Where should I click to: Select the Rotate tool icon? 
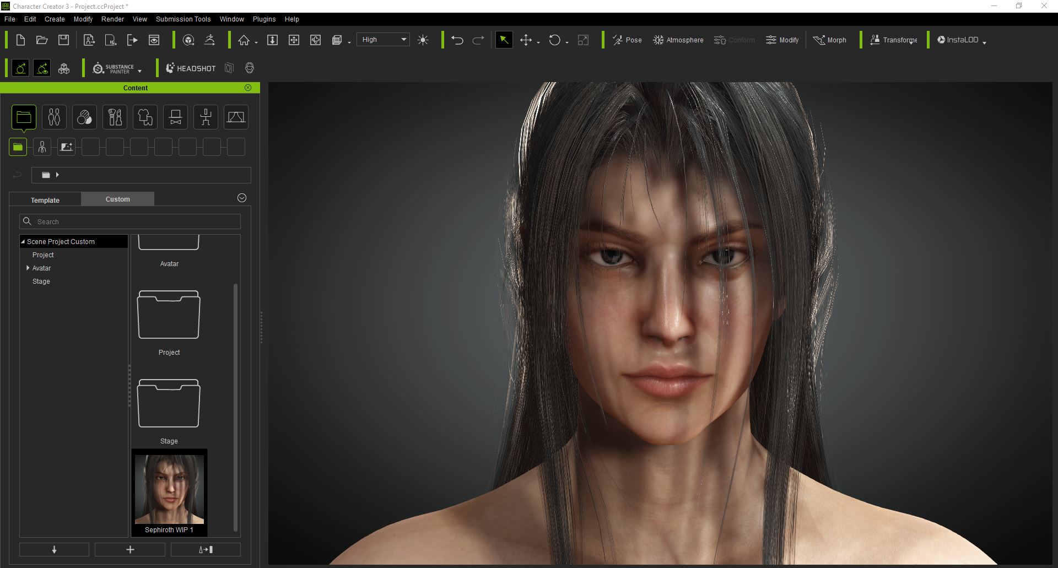tap(555, 40)
